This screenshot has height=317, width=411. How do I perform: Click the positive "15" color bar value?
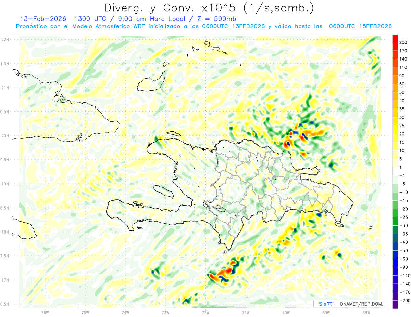click(403, 142)
